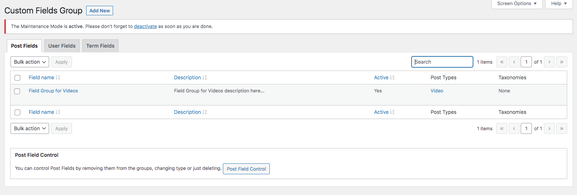577x195 pixels.
Task: Expand the Help dropdown
Action: point(558,4)
